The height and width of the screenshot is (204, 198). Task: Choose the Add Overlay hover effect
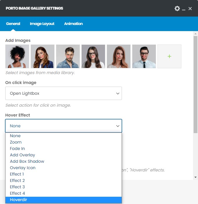[64, 155]
